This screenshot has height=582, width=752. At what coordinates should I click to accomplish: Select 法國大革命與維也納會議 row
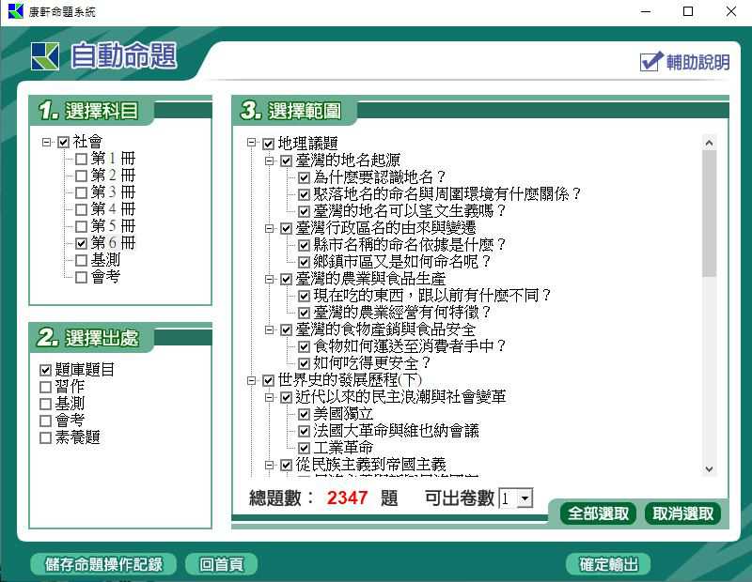point(396,431)
